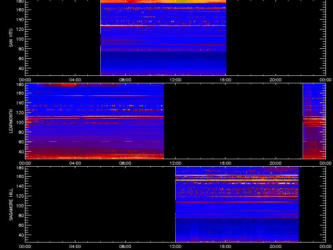Click the 08:00 time label under Sagamore Hill plot

pos(125,247)
